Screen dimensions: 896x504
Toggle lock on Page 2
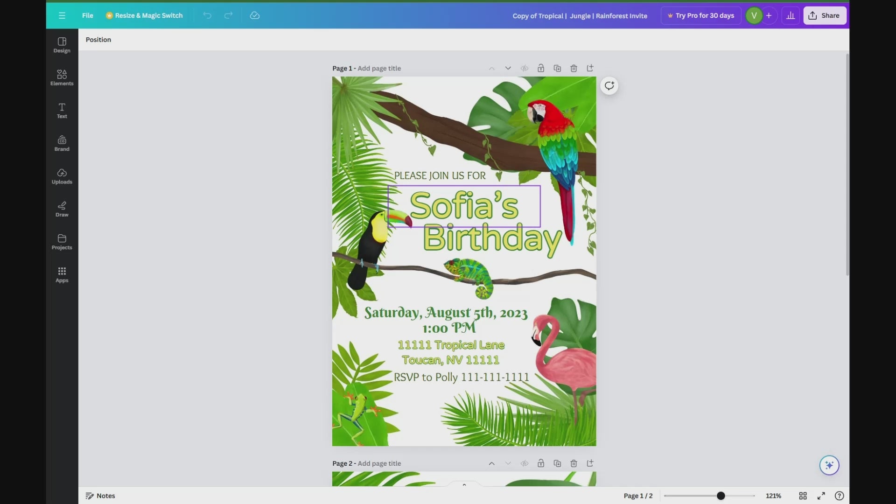click(540, 463)
